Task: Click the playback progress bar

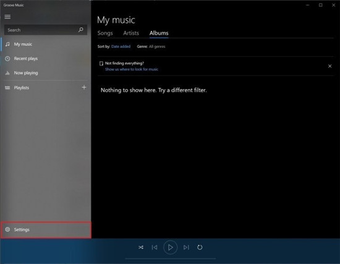Action: 171,258
